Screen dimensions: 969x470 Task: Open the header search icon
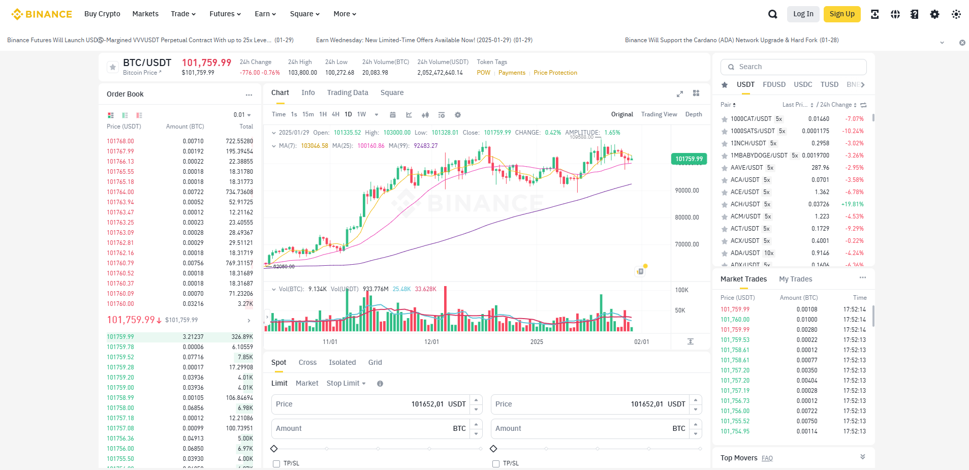pyautogui.click(x=773, y=14)
